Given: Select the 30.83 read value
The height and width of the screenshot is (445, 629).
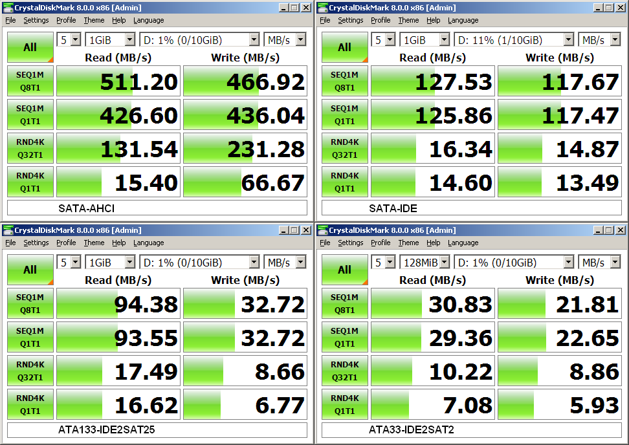Looking at the screenshot, I should [461, 304].
